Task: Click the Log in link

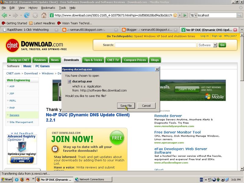Action: click(x=204, y=36)
